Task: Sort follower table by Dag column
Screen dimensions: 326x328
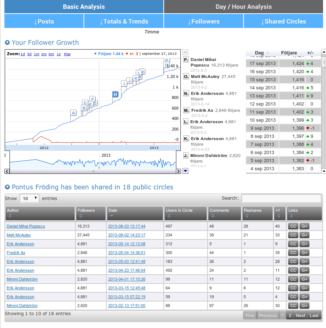Action: (x=262, y=53)
